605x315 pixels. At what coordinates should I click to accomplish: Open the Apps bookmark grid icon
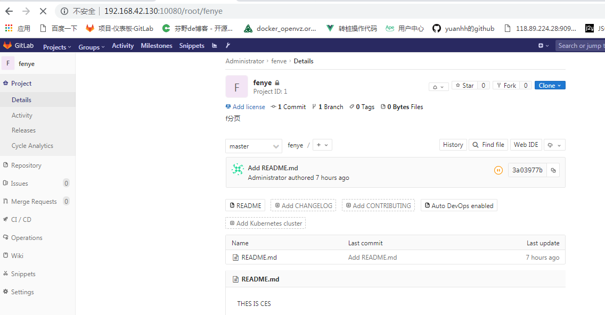coord(9,28)
